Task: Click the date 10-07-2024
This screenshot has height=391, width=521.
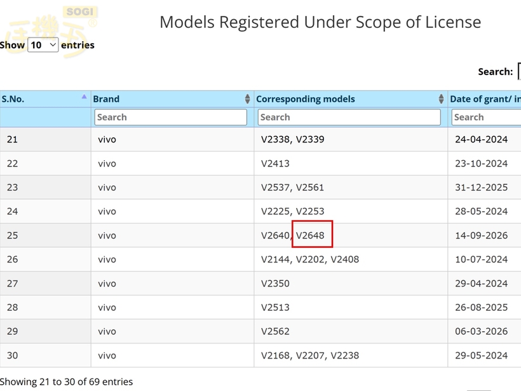Action: click(481, 259)
